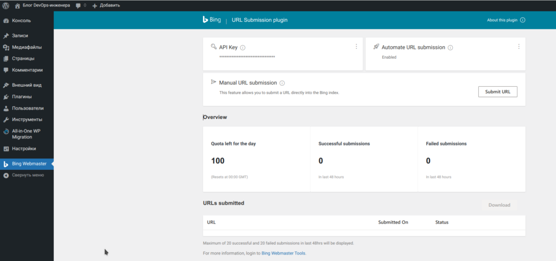The width and height of the screenshot is (556, 261).
Task: Collapse sidebar with Свернуть меню
Action: (x=28, y=175)
